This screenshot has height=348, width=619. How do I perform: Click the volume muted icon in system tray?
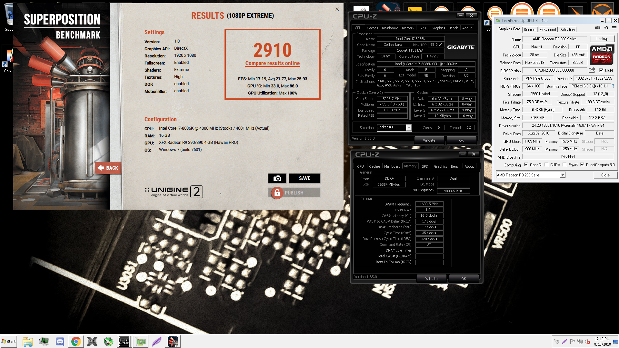[x=587, y=342]
